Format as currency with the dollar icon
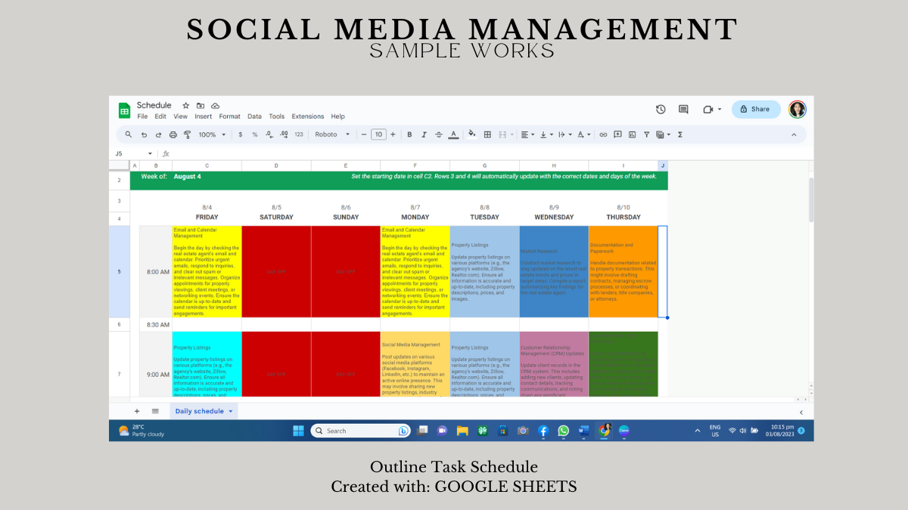The height and width of the screenshot is (510, 908). [241, 134]
